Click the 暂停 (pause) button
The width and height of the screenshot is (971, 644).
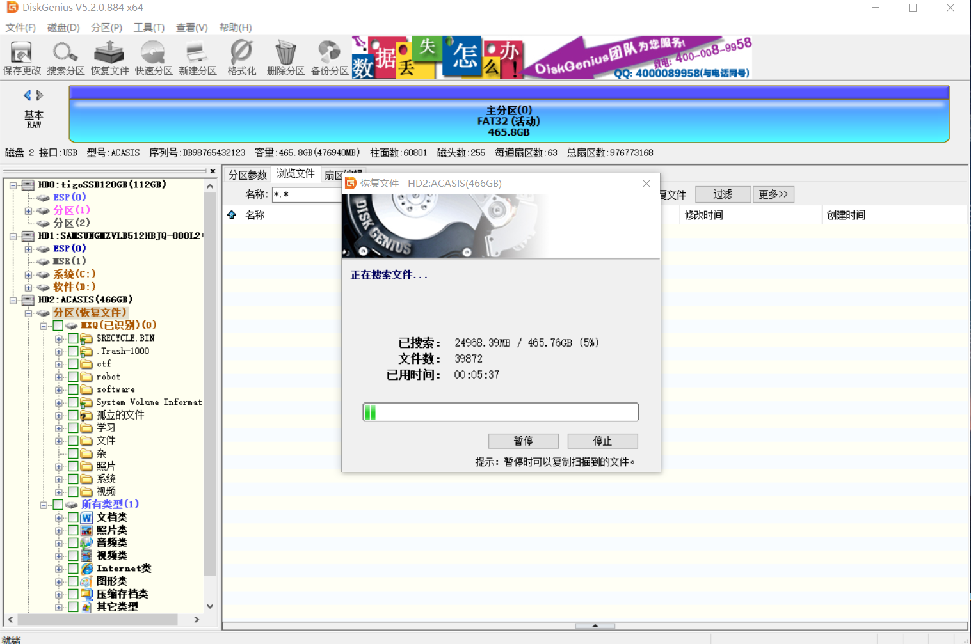[523, 441]
